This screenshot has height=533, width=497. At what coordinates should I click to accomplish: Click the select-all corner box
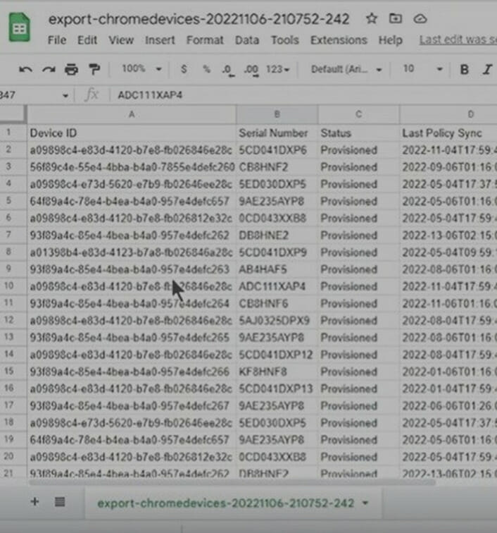pos(13,114)
